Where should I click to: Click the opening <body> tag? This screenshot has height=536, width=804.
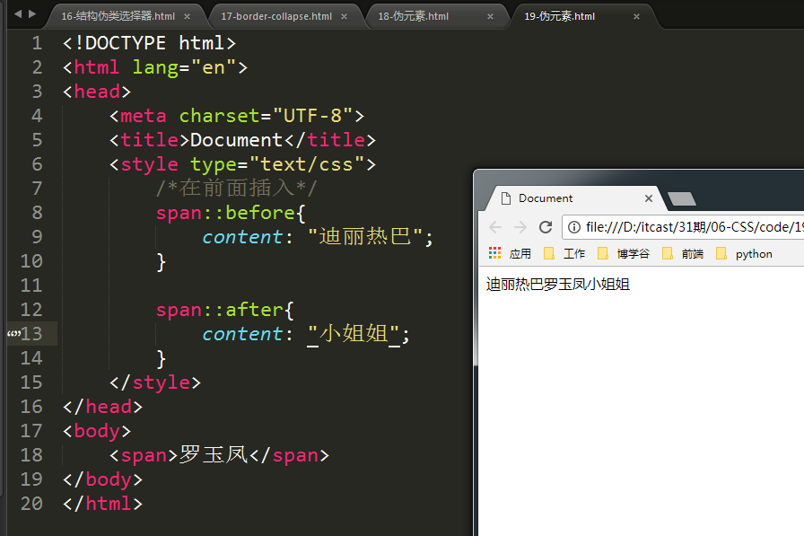click(97, 431)
